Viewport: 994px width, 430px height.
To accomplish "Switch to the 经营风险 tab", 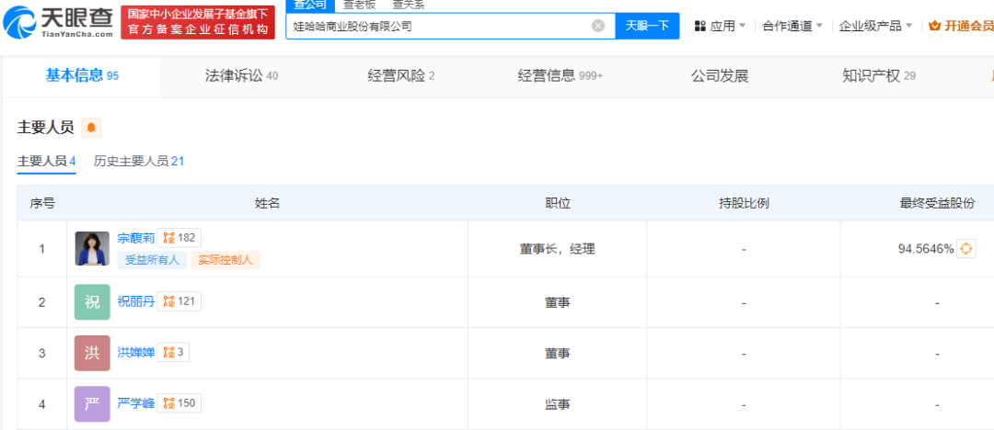I will [x=401, y=76].
